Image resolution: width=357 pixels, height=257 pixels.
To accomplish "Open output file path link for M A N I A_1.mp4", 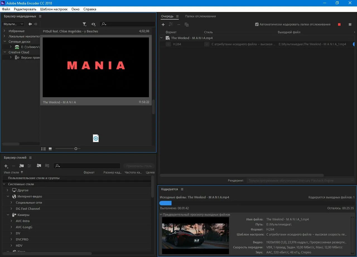I will click(x=312, y=44).
